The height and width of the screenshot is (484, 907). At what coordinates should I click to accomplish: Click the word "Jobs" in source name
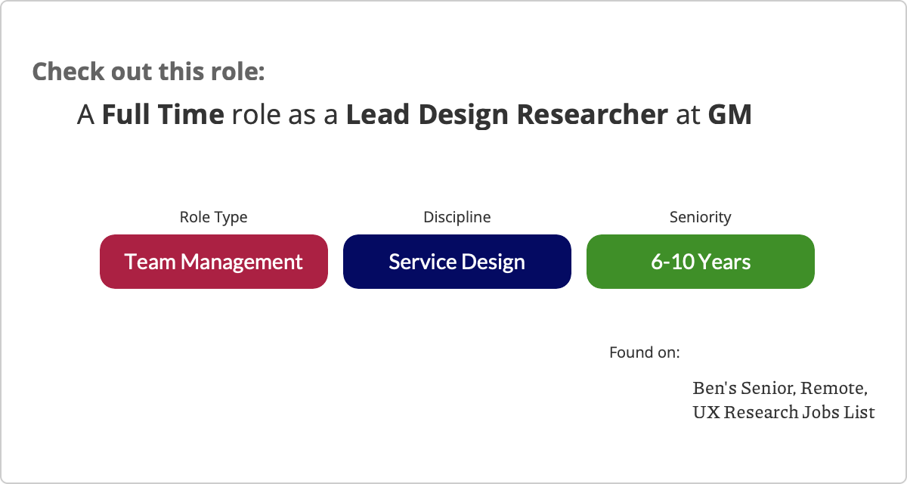(825, 413)
